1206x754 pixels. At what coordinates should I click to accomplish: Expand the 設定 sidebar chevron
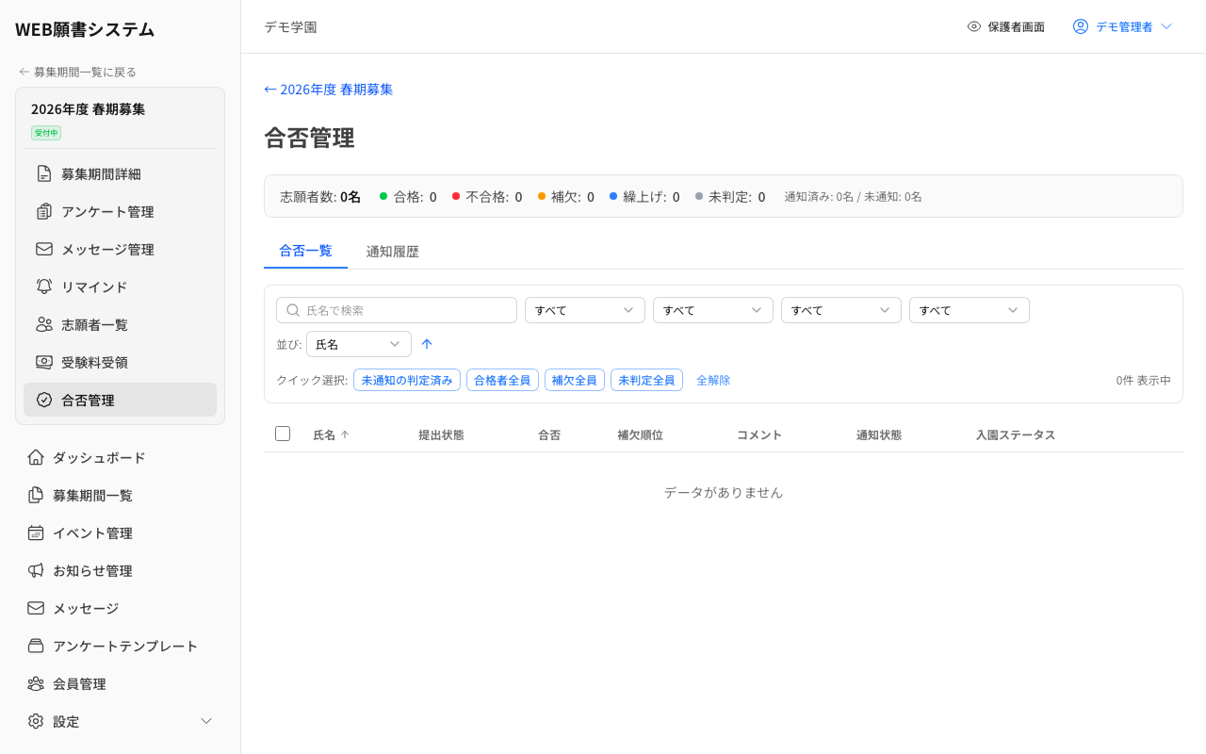[207, 721]
